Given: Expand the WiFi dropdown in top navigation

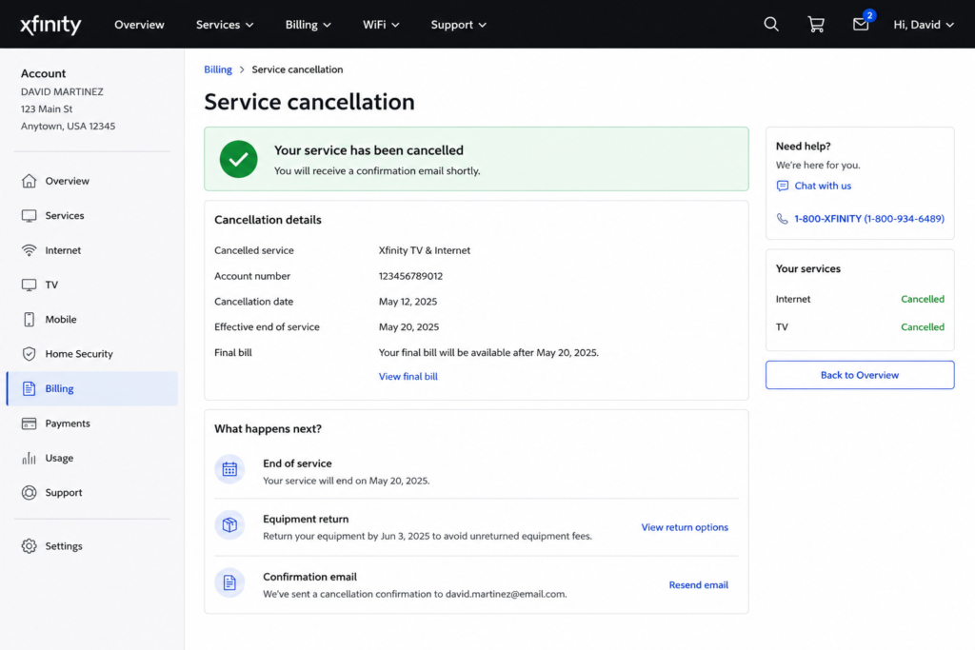Looking at the screenshot, I should [x=381, y=24].
